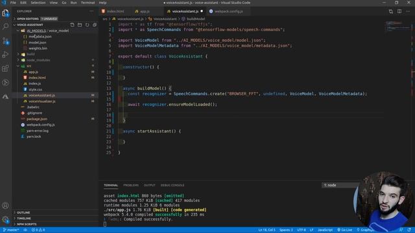Click the VoiceAssistant breadcrumb above the editor

(163, 19)
